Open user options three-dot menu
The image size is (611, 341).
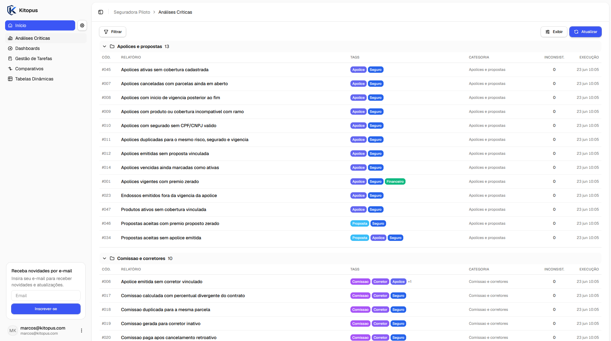[82, 331]
